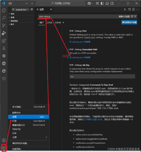The width and height of the screenshot is (141, 152).
Task: Choose 配置文件 from the menu
Action: pos(29,113)
